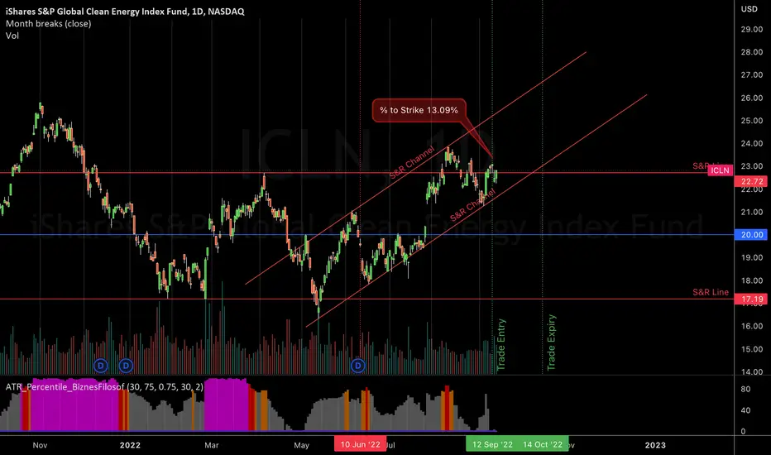Click the Mar time axis label
This screenshot has height=455, width=771.
(x=212, y=445)
